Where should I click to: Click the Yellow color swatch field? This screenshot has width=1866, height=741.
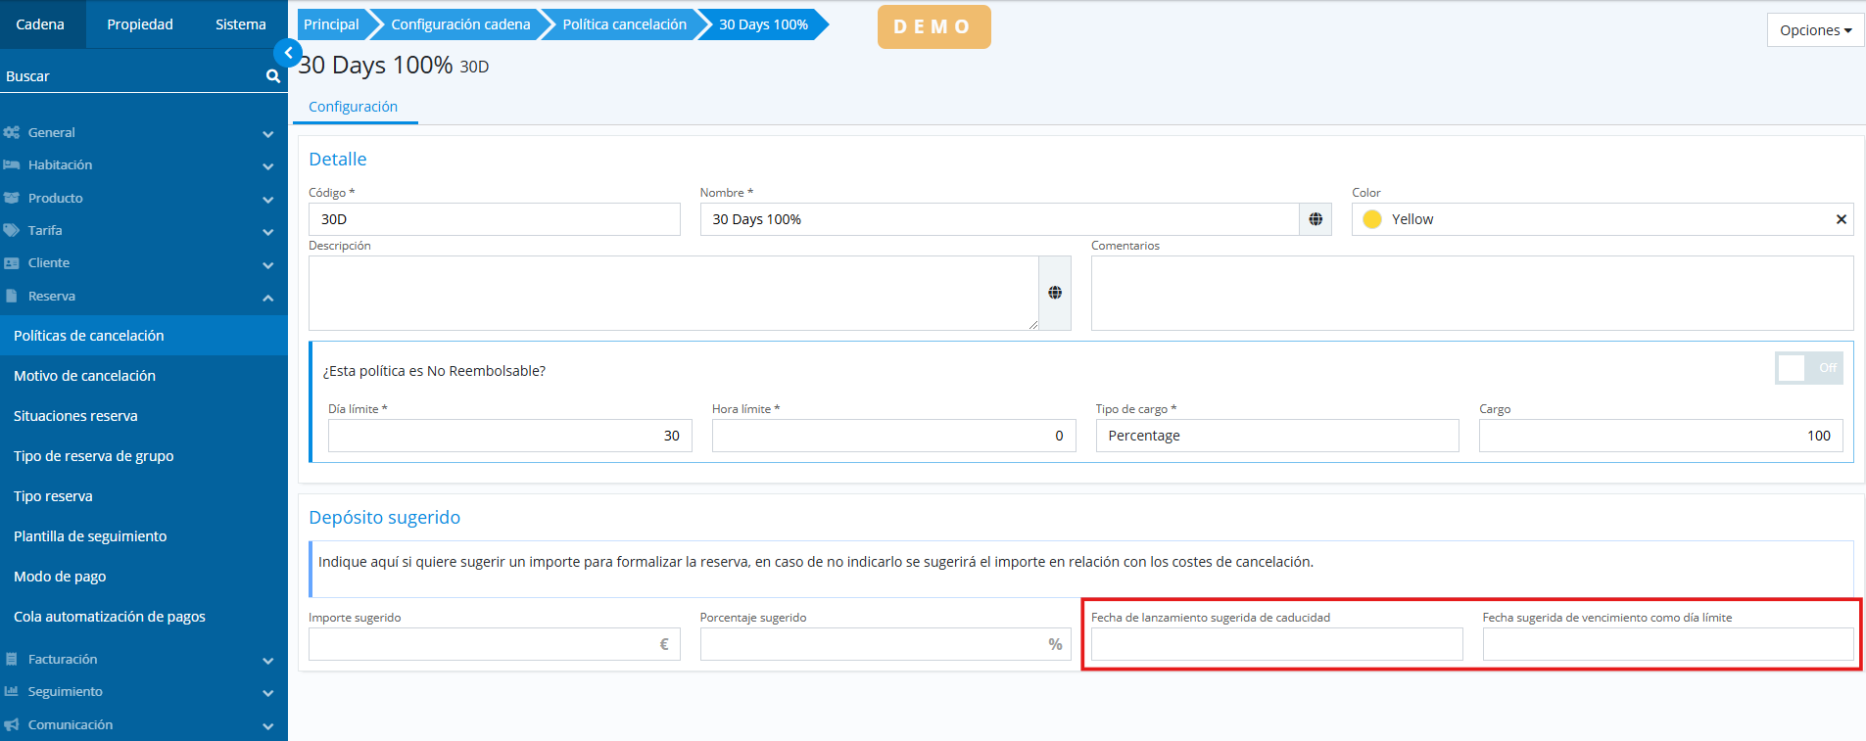pyautogui.click(x=1592, y=219)
